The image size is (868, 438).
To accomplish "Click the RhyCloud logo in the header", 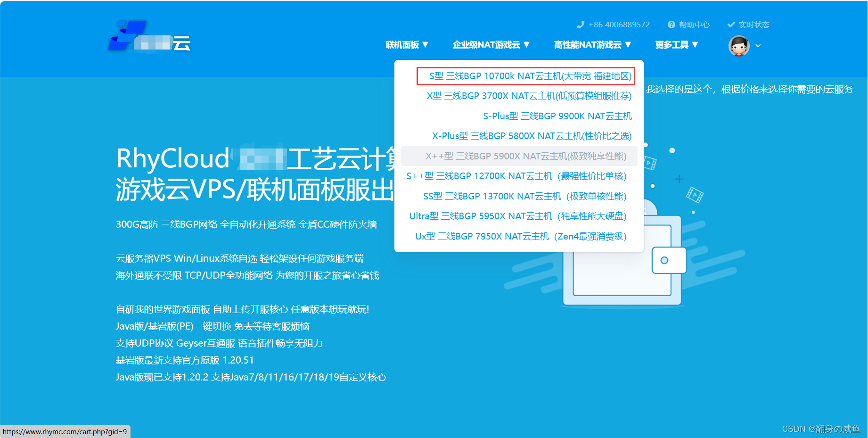I will click(149, 36).
